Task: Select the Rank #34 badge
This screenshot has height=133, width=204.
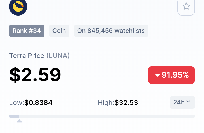Action: (27, 31)
